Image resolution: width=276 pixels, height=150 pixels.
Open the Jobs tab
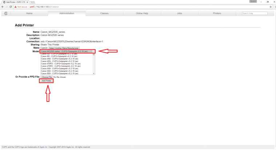click(180, 13)
